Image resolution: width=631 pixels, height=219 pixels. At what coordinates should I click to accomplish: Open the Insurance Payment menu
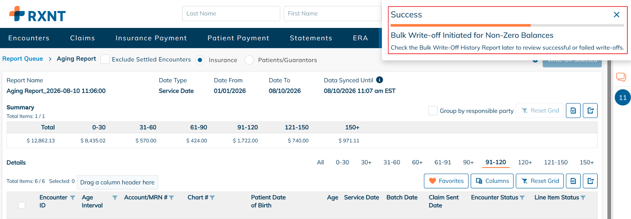pos(151,38)
